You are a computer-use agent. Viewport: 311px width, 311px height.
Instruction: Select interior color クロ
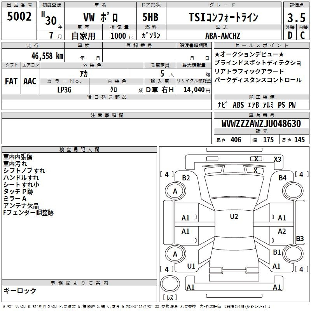(x=114, y=90)
